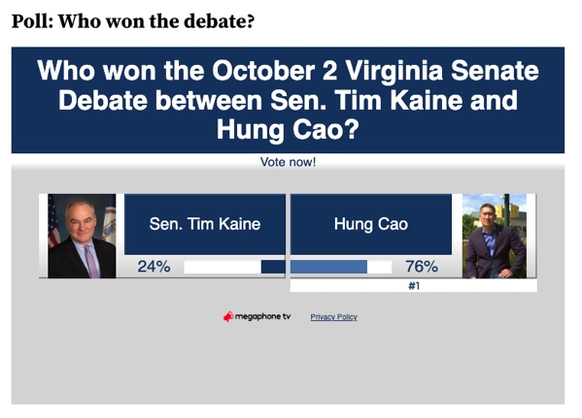Click the white unfilled part of Cao's bar
This screenshot has height=418, width=582.
coord(379,267)
